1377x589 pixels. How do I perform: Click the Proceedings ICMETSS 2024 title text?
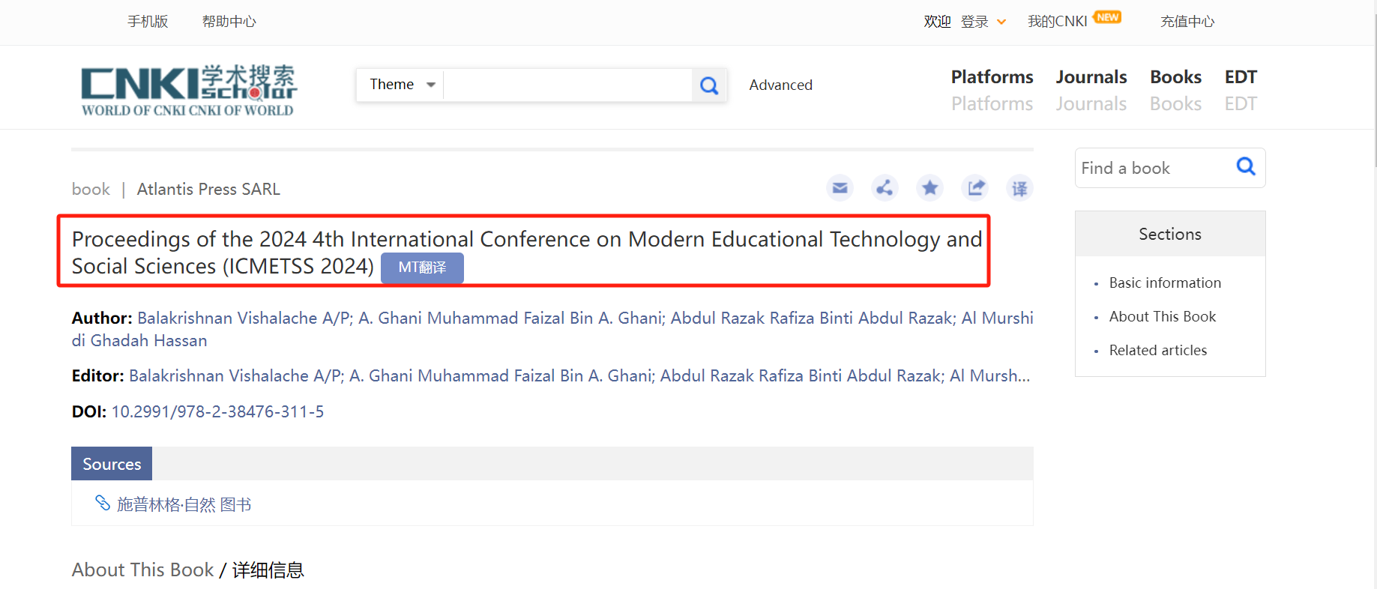527,253
